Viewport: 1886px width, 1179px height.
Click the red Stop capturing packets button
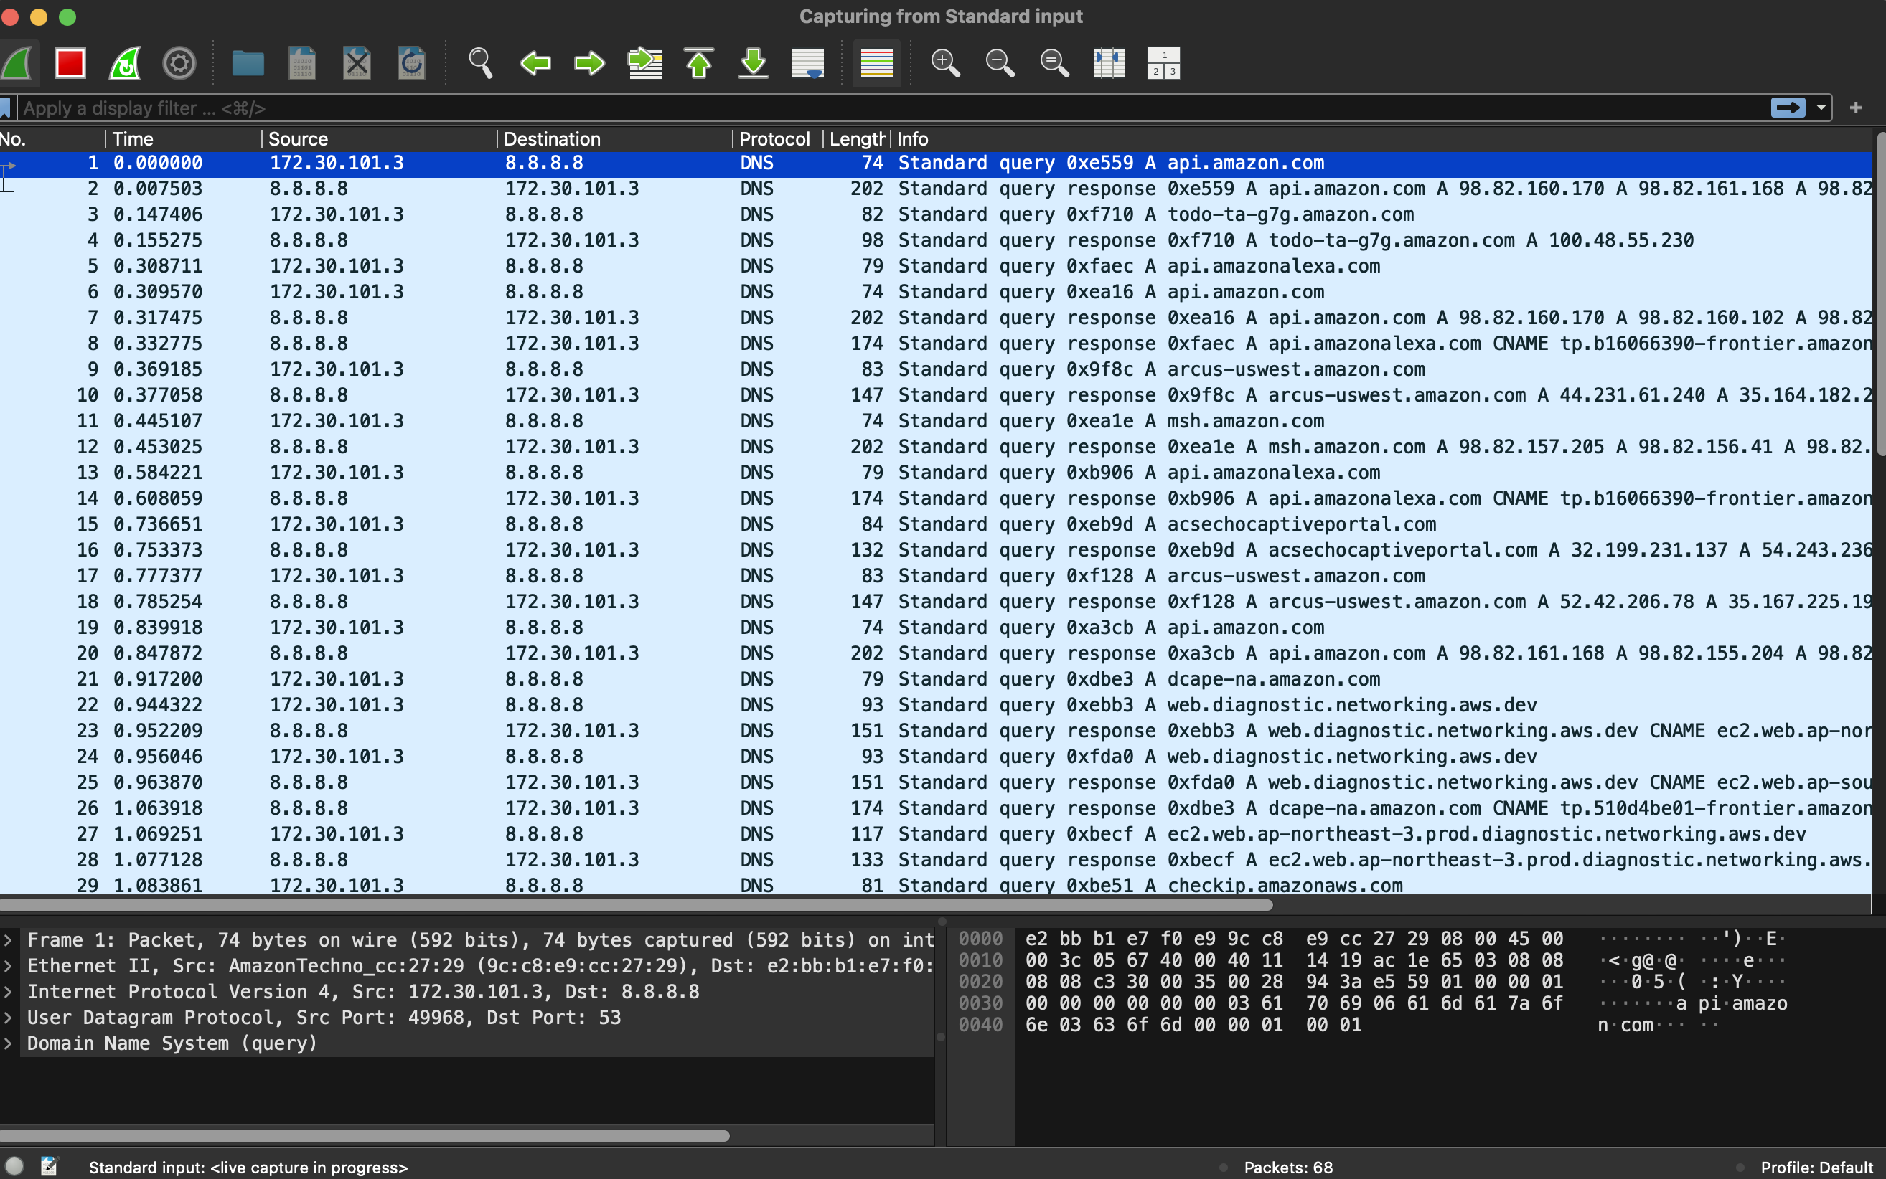pyautogui.click(x=70, y=63)
